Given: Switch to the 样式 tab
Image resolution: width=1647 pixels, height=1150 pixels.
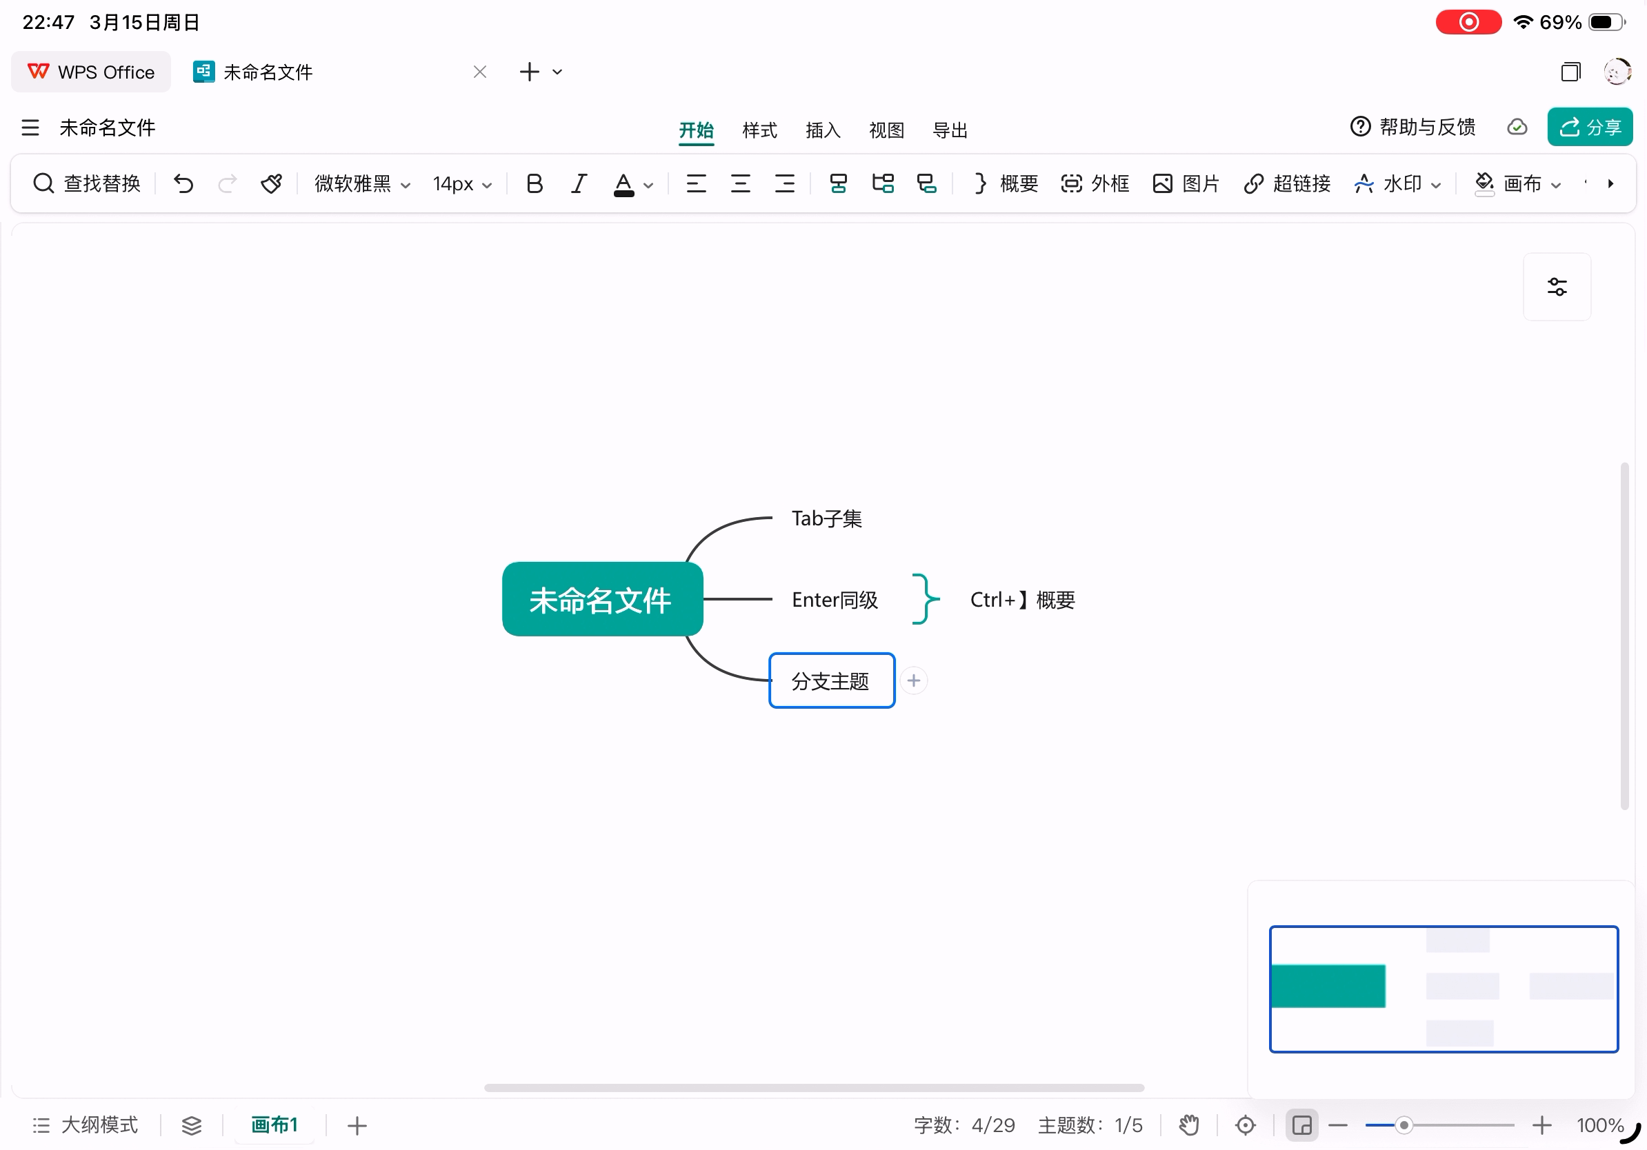Looking at the screenshot, I should (x=759, y=130).
